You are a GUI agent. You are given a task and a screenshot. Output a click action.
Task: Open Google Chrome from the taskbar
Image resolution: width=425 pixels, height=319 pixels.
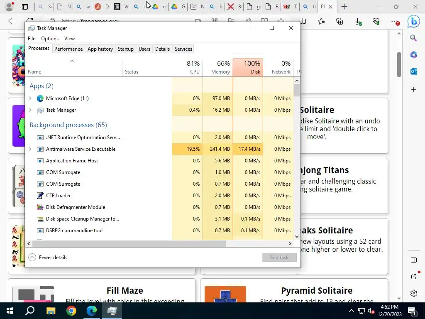tap(71, 311)
